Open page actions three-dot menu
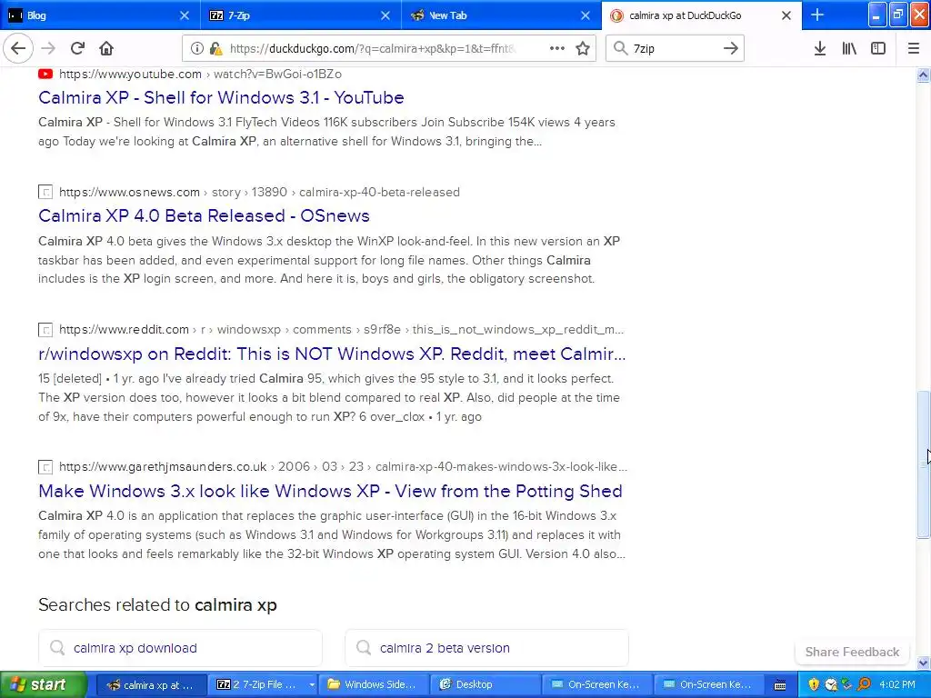This screenshot has width=931, height=698. (557, 48)
